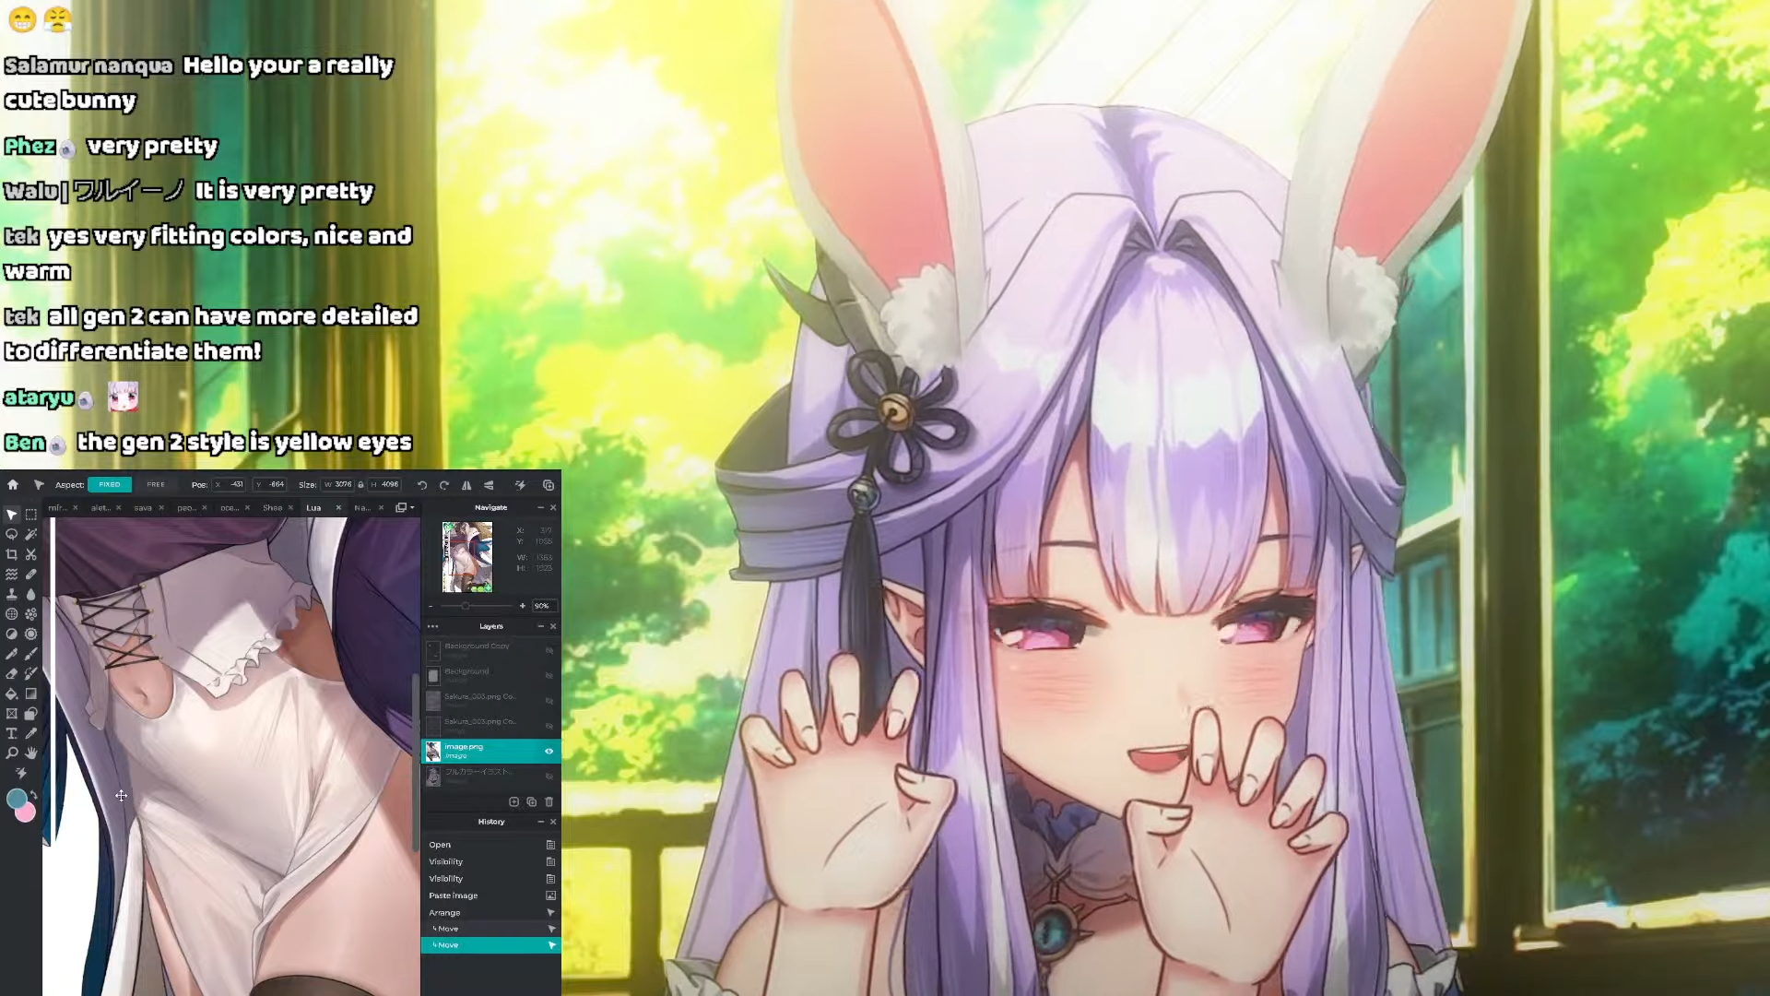This screenshot has width=1770, height=996.
Task: Show the Japanese-named bottom layer
Action: (x=549, y=776)
